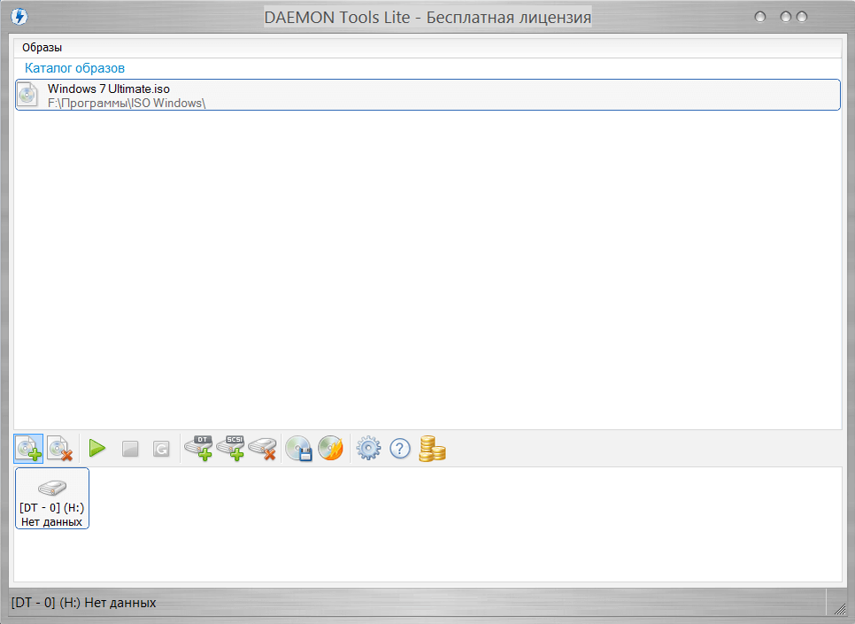This screenshot has width=855, height=624.
Task: Click the Образы panel header
Action: 427,48
